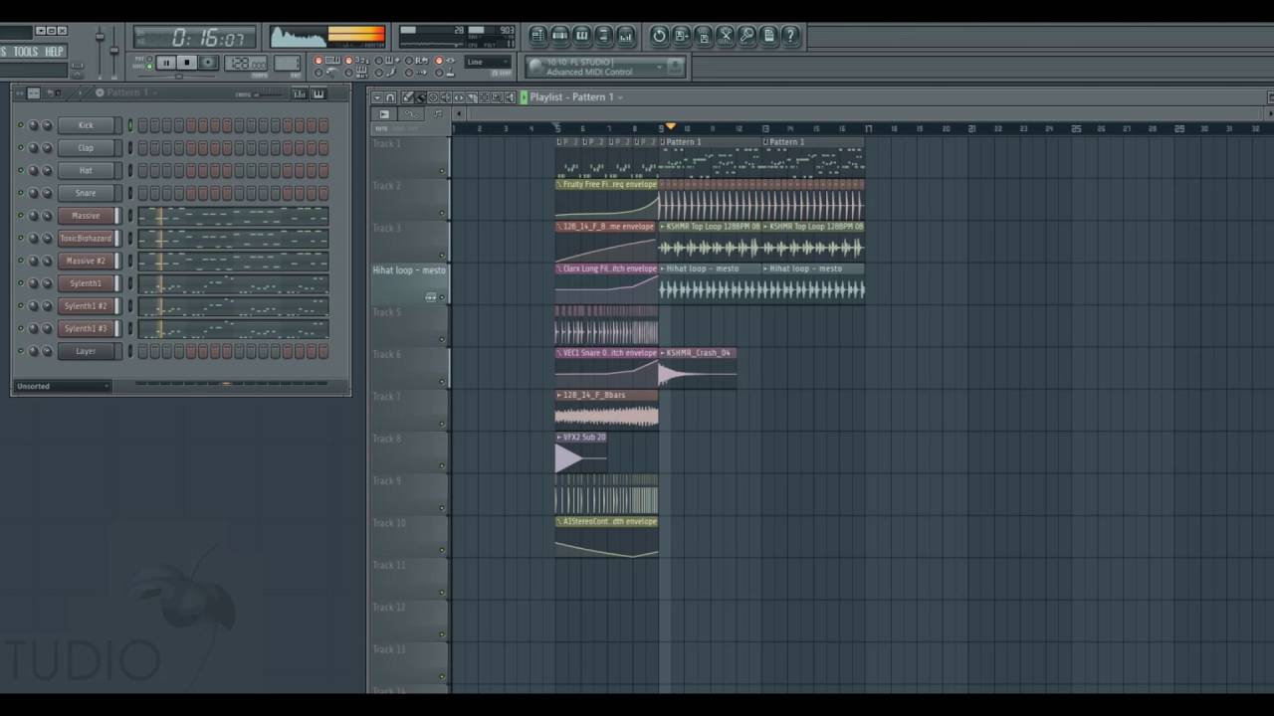Click the Hat channel button

pos(86,170)
